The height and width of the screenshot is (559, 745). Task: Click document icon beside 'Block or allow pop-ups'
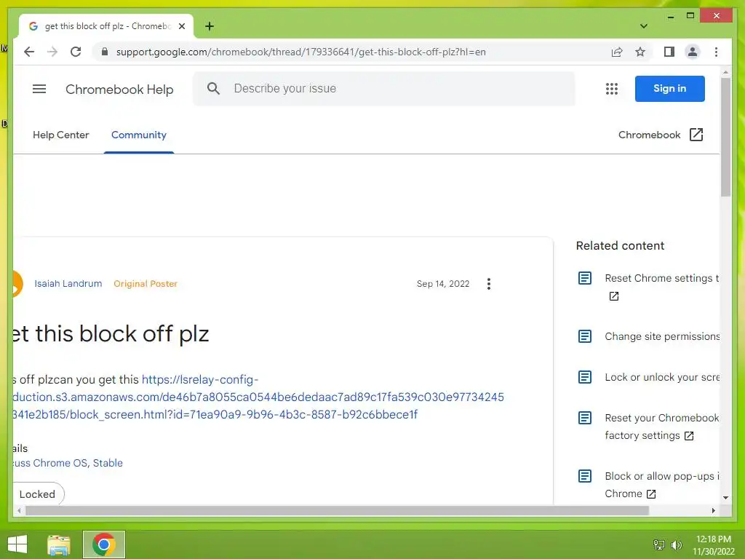click(585, 476)
